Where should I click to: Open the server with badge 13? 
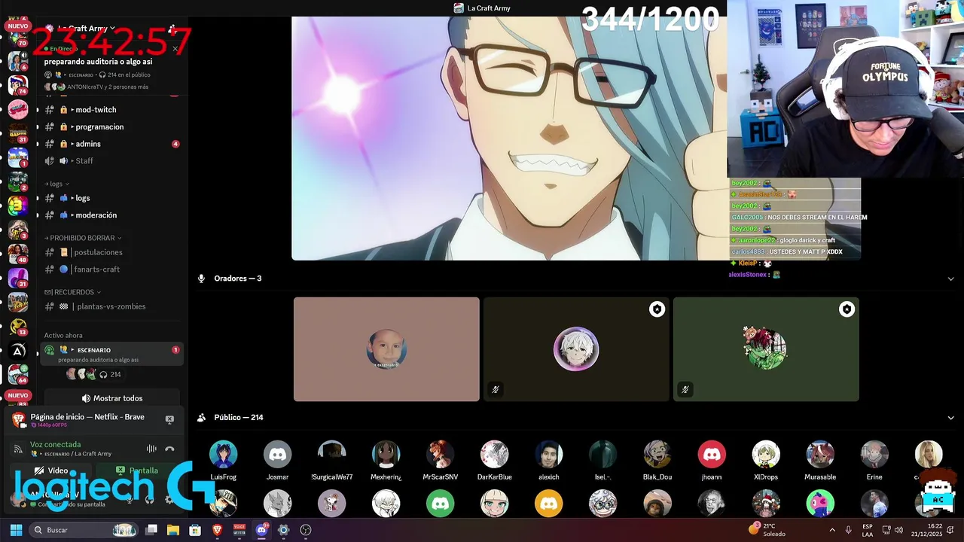click(18, 325)
